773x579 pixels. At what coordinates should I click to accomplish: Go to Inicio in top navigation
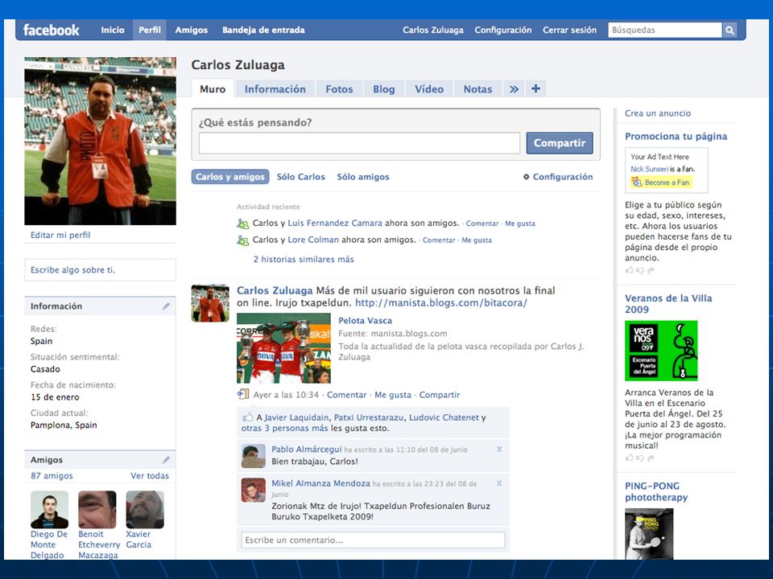(113, 30)
